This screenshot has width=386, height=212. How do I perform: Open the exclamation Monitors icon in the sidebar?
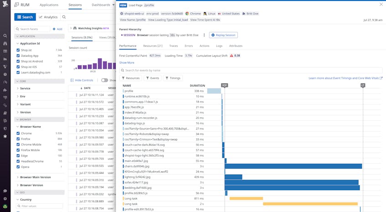(x=5, y=75)
